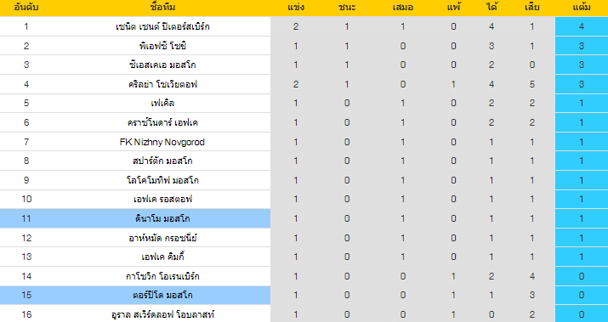This screenshot has height=322, width=608.
Task: Select team กาโซวิก โอเรนเบิร์ก
Action: (162, 276)
